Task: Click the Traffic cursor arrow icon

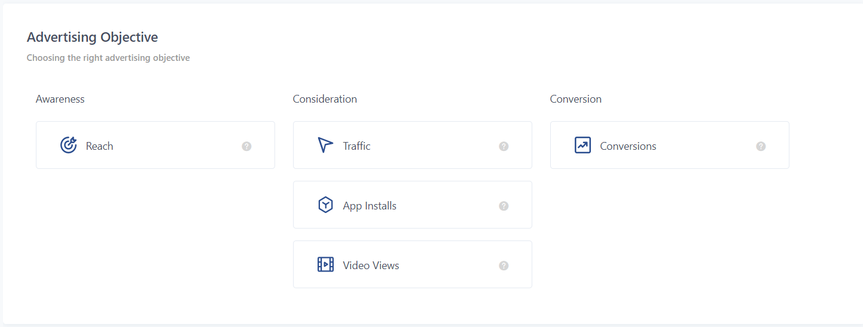Action: tap(325, 145)
